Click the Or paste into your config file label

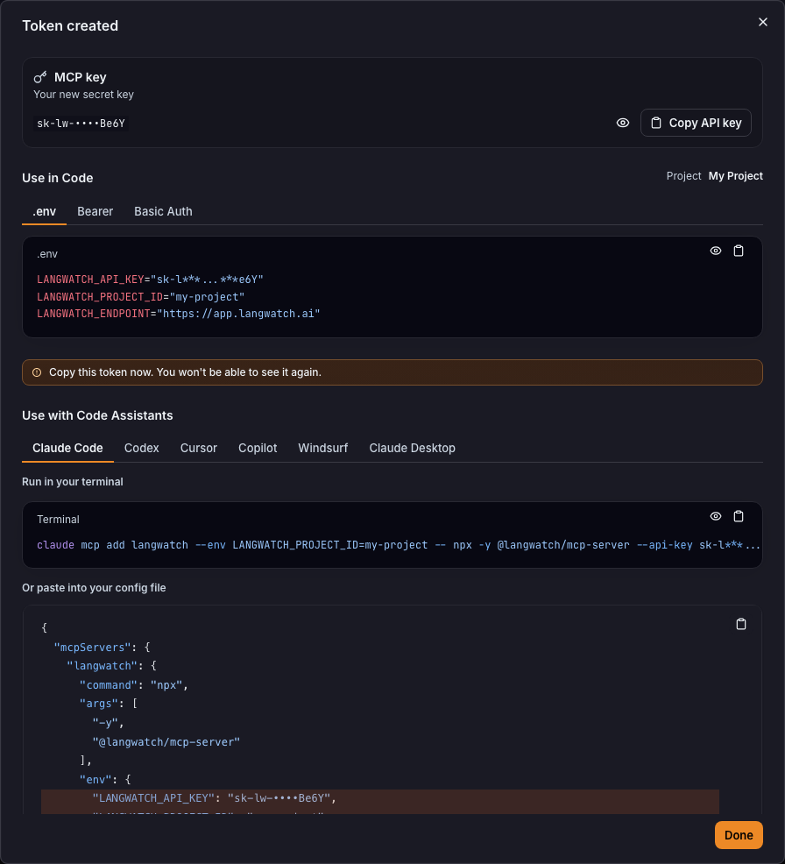coord(94,588)
